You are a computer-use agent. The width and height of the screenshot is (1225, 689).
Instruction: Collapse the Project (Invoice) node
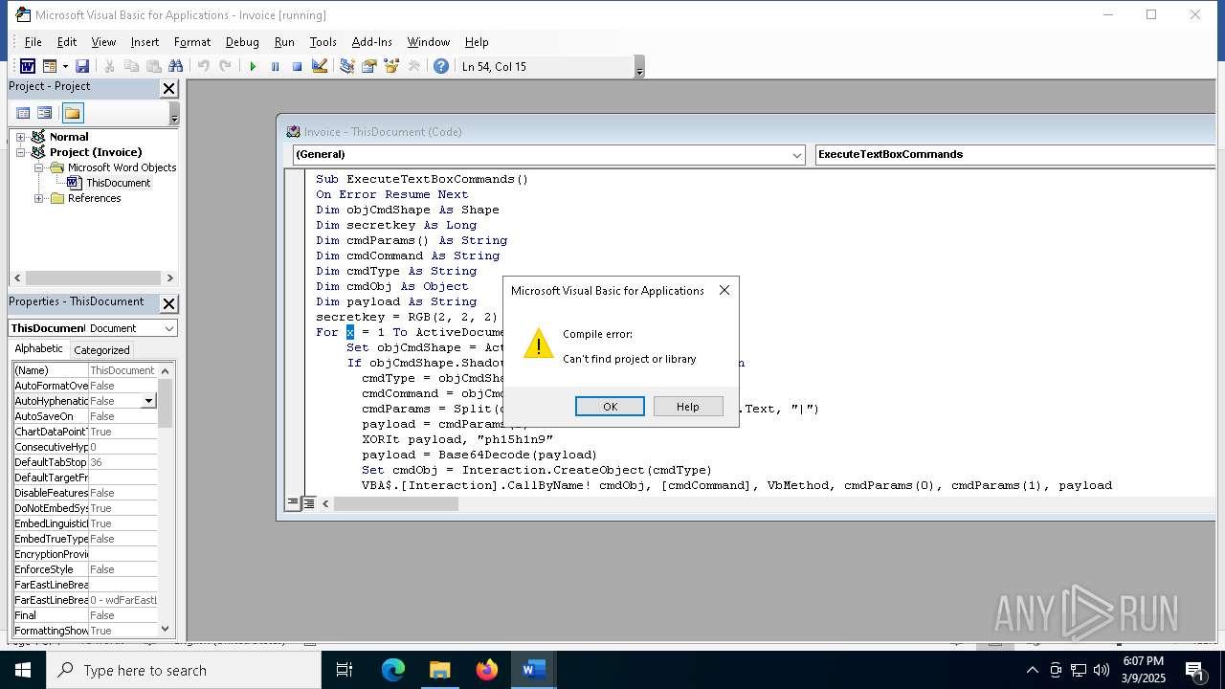pyautogui.click(x=20, y=152)
